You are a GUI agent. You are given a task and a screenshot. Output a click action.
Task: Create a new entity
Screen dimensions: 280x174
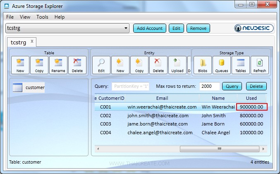[x=120, y=65]
